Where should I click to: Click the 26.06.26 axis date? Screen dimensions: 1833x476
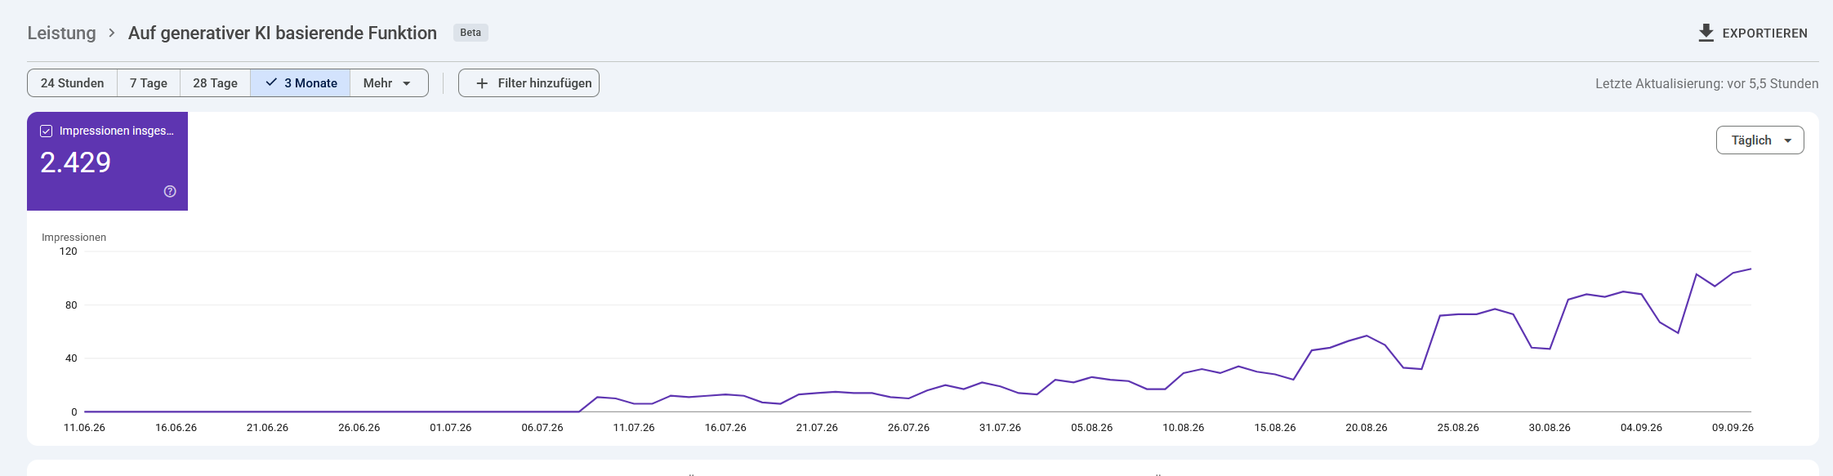pos(359,428)
